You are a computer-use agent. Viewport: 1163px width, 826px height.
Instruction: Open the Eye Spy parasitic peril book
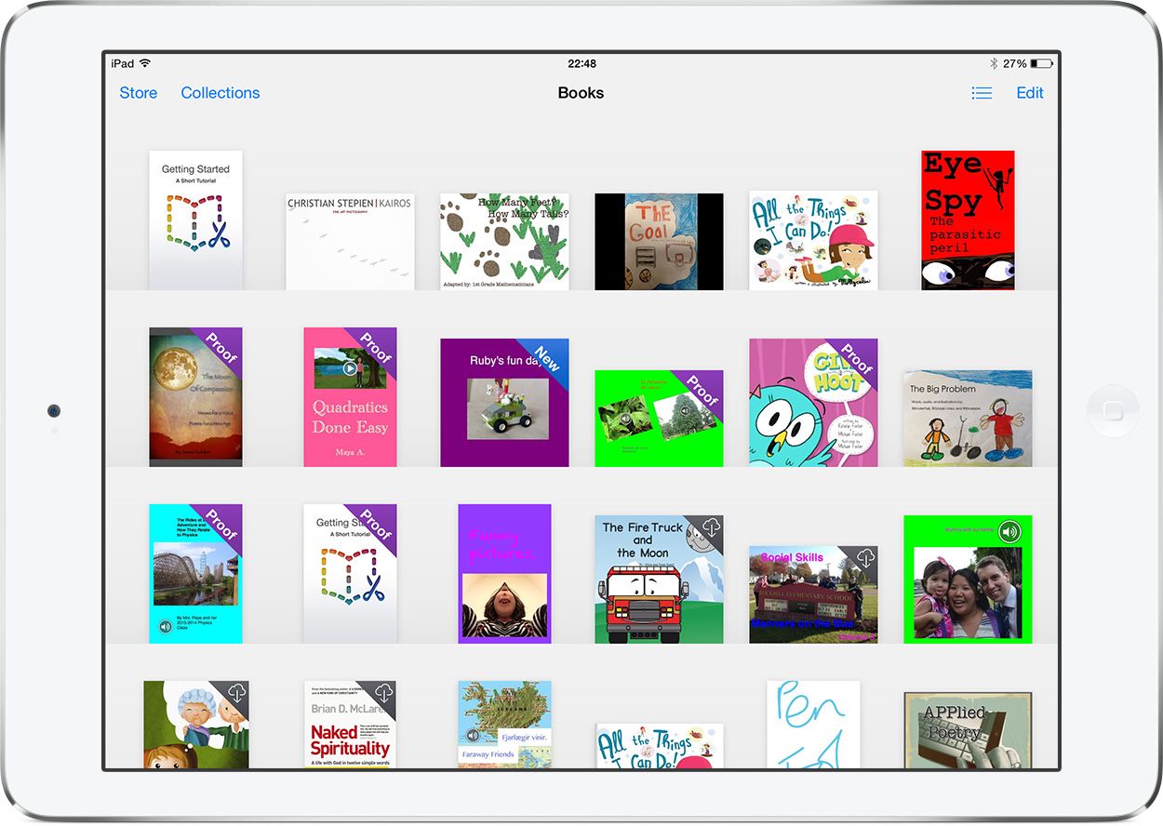click(x=968, y=220)
